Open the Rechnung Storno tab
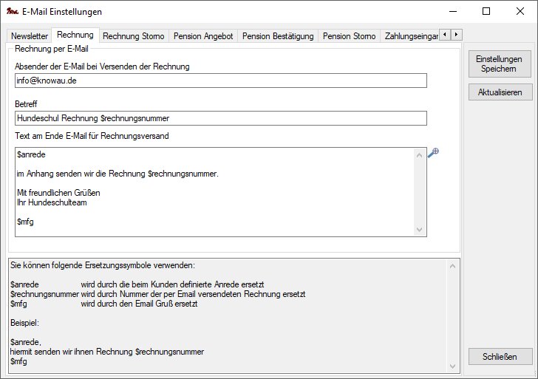538x379 pixels. [133, 35]
